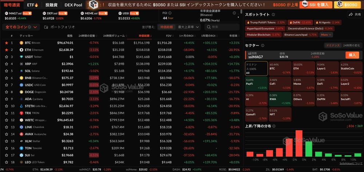The width and height of the screenshot is (364, 172).
Task: Click Buy cart for USSI
Action: (x=134, y=13)
